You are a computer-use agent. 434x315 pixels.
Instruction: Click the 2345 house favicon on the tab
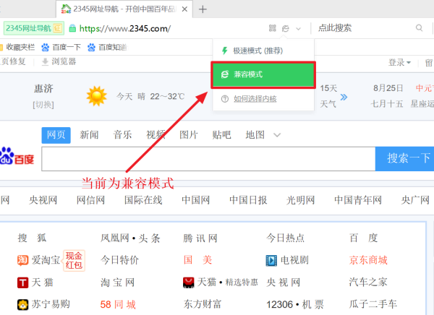(66, 9)
